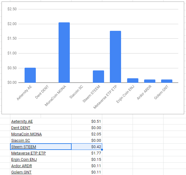Screen dimensions: 186x175
Task: Select the cell showing $1.77
Action: (x=87, y=153)
